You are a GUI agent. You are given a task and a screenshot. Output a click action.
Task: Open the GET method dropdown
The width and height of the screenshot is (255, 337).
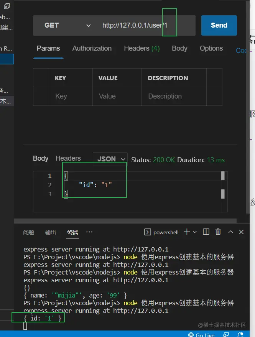[x=67, y=25]
